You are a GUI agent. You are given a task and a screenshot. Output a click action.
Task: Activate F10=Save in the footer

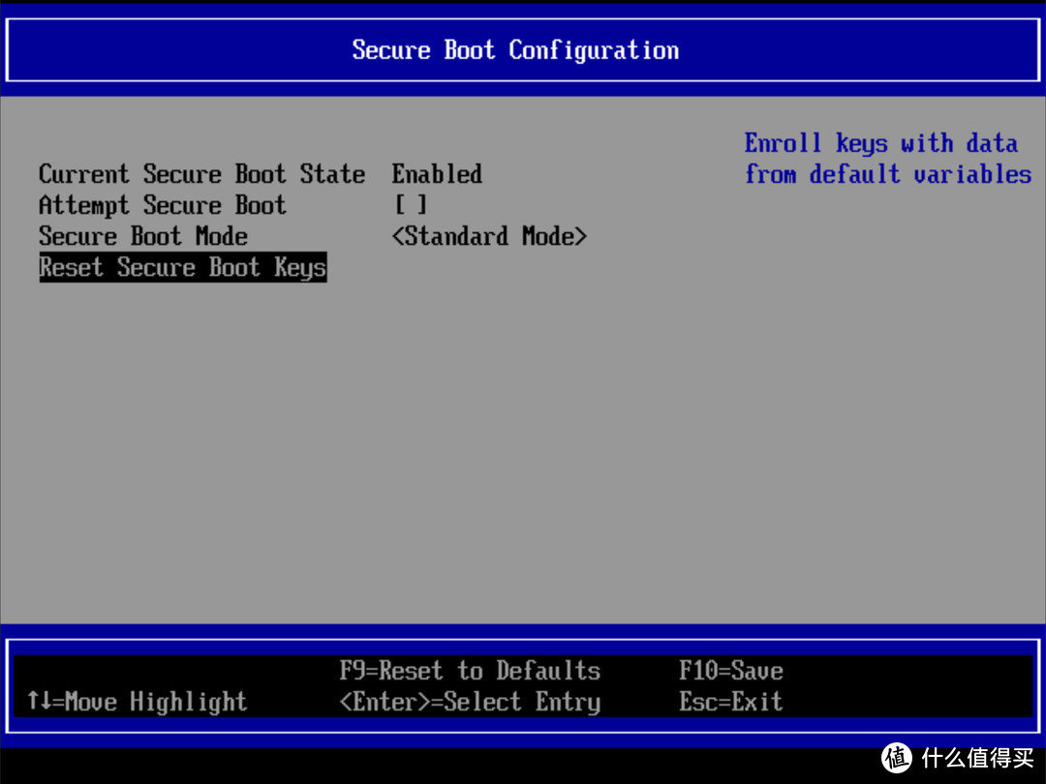pos(731,671)
